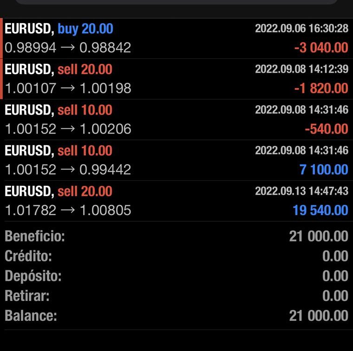Tap the Balance 21 000.00 value
The image size is (353, 351).
[319, 316]
